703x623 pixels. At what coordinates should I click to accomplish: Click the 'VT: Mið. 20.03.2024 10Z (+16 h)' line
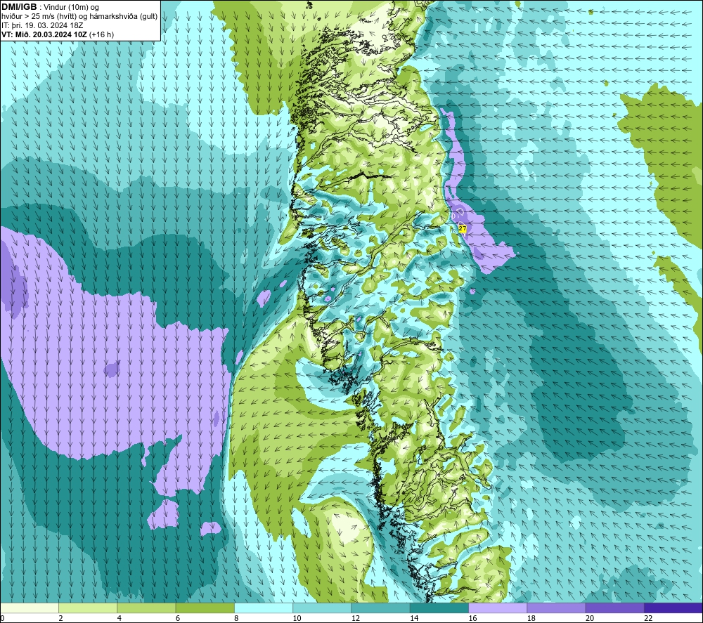[x=58, y=34]
